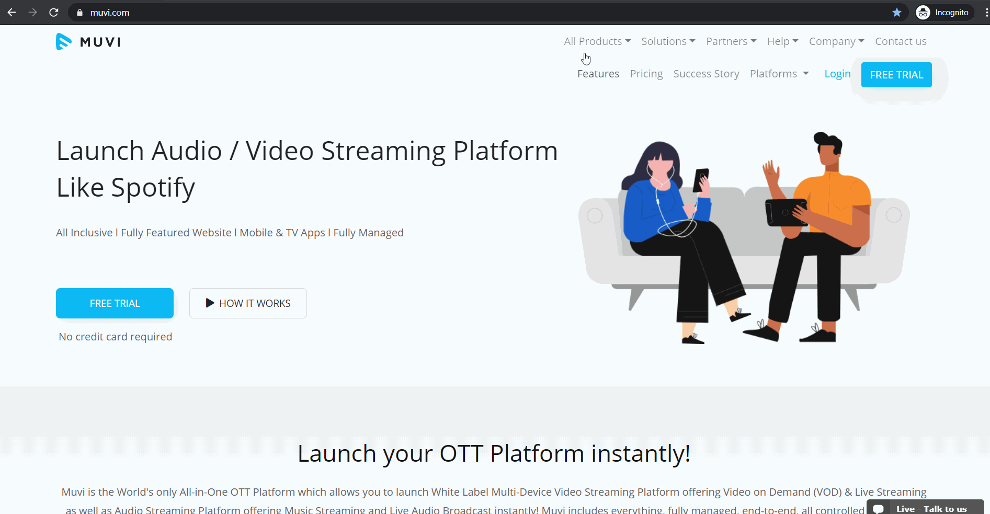Open the Incognito profile indicator
The image size is (990, 514).
tap(944, 13)
